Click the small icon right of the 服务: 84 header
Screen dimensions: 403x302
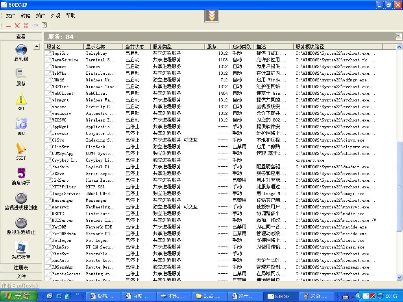click(x=399, y=37)
